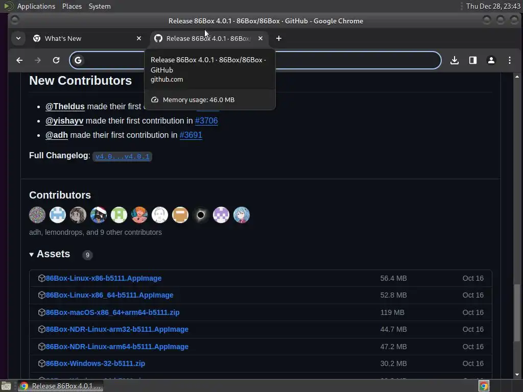Click the forward navigation arrow
The height and width of the screenshot is (392, 523).
point(38,60)
